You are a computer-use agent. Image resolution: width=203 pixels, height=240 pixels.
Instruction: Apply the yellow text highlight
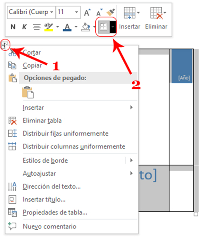pyautogui.click(x=48, y=27)
